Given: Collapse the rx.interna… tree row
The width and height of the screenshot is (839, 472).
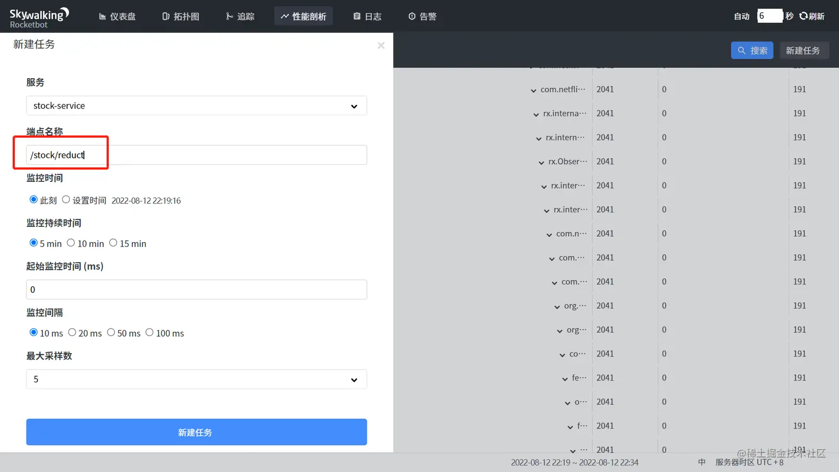Looking at the screenshot, I should coord(536,114).
